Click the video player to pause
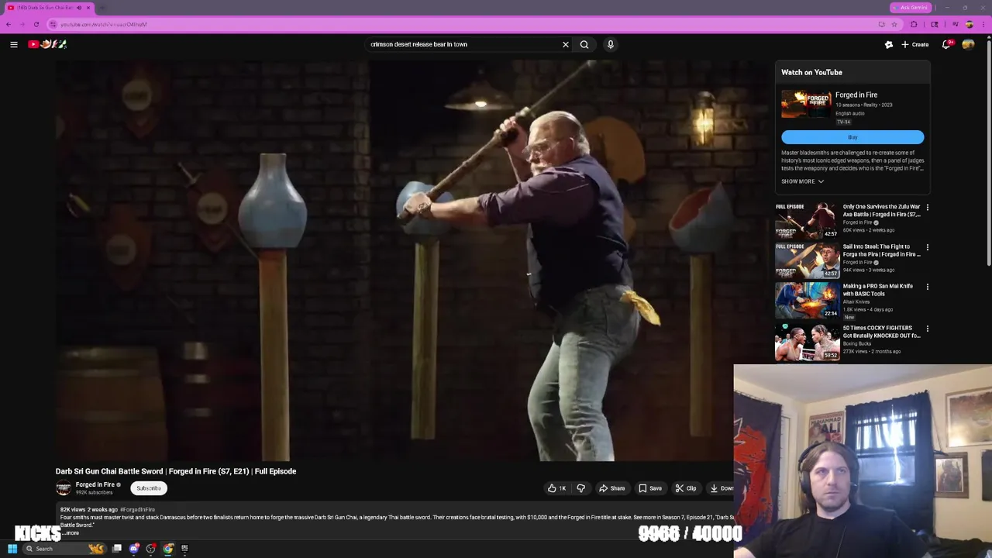 412,260
